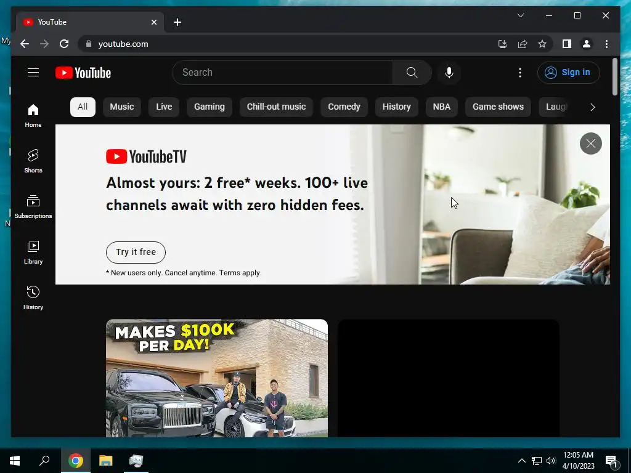The image size is (631, 473).
Task: Open the notification center
Action: click(x=612, y=461)
